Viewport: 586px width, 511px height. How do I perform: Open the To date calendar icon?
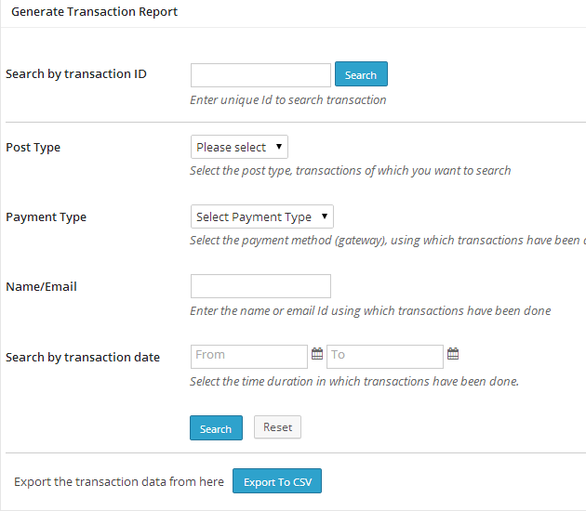(x=453, y=353)
